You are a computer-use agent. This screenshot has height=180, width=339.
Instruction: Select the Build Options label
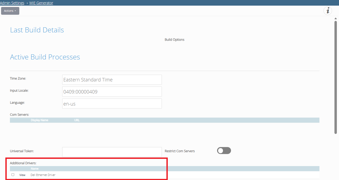point(174,40)
